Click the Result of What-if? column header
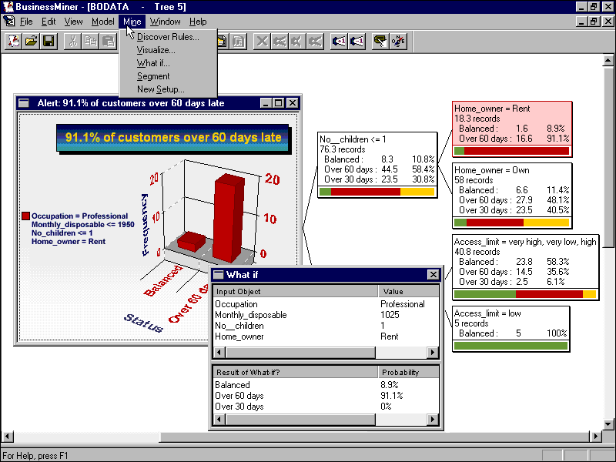Screen dimensions: 616x462 (x=296, y=373)
